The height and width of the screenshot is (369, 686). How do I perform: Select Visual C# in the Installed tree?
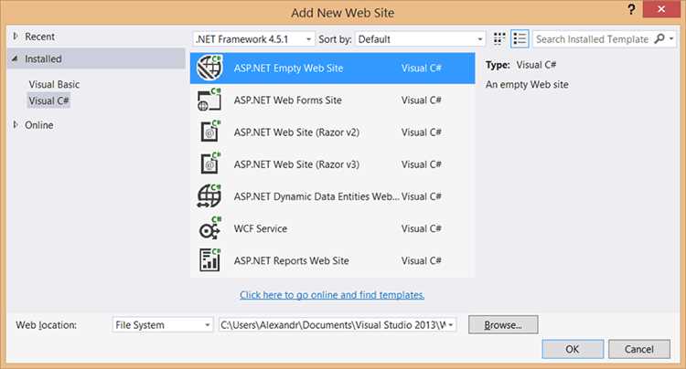tap(49, 100)
